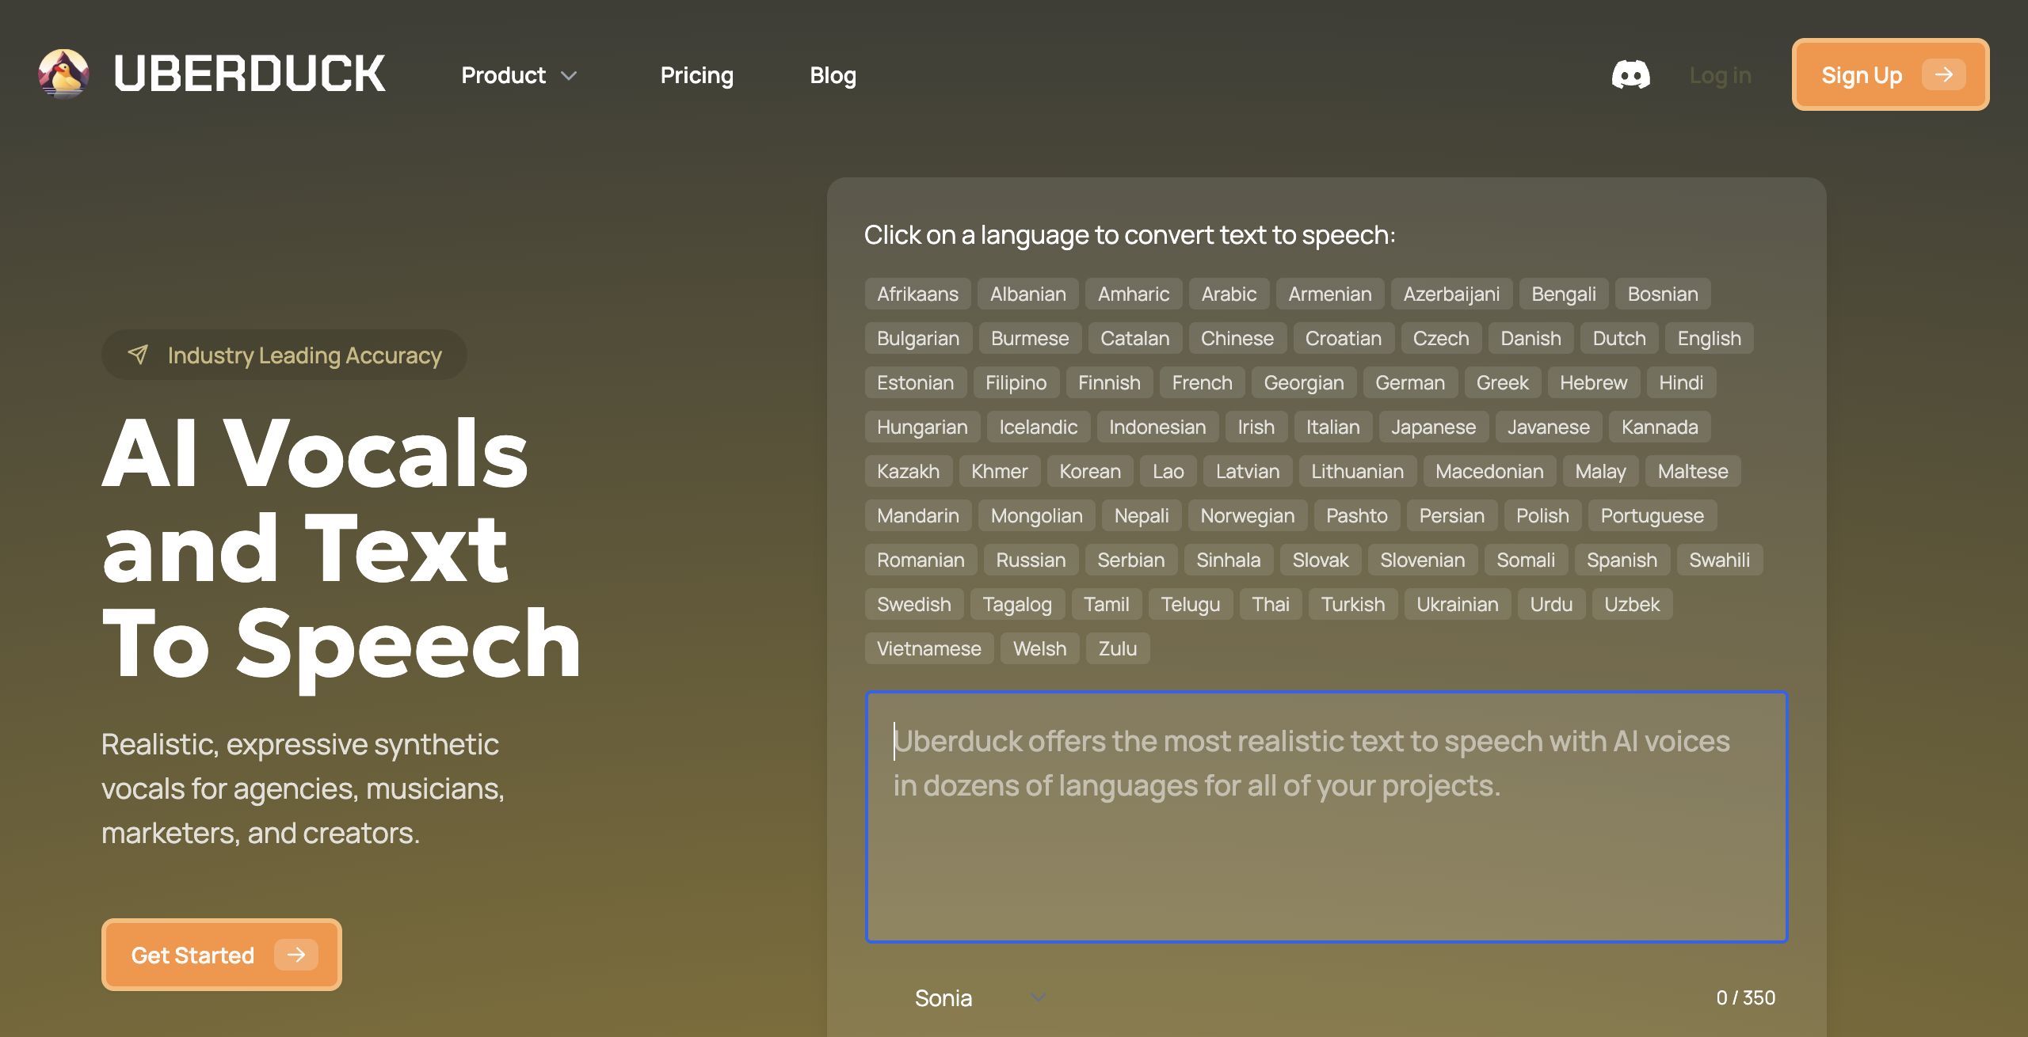Viewport: 2028px width, 1037px height.
Task: Choose Azerbaijani language
Action: tap(1451, 294)
